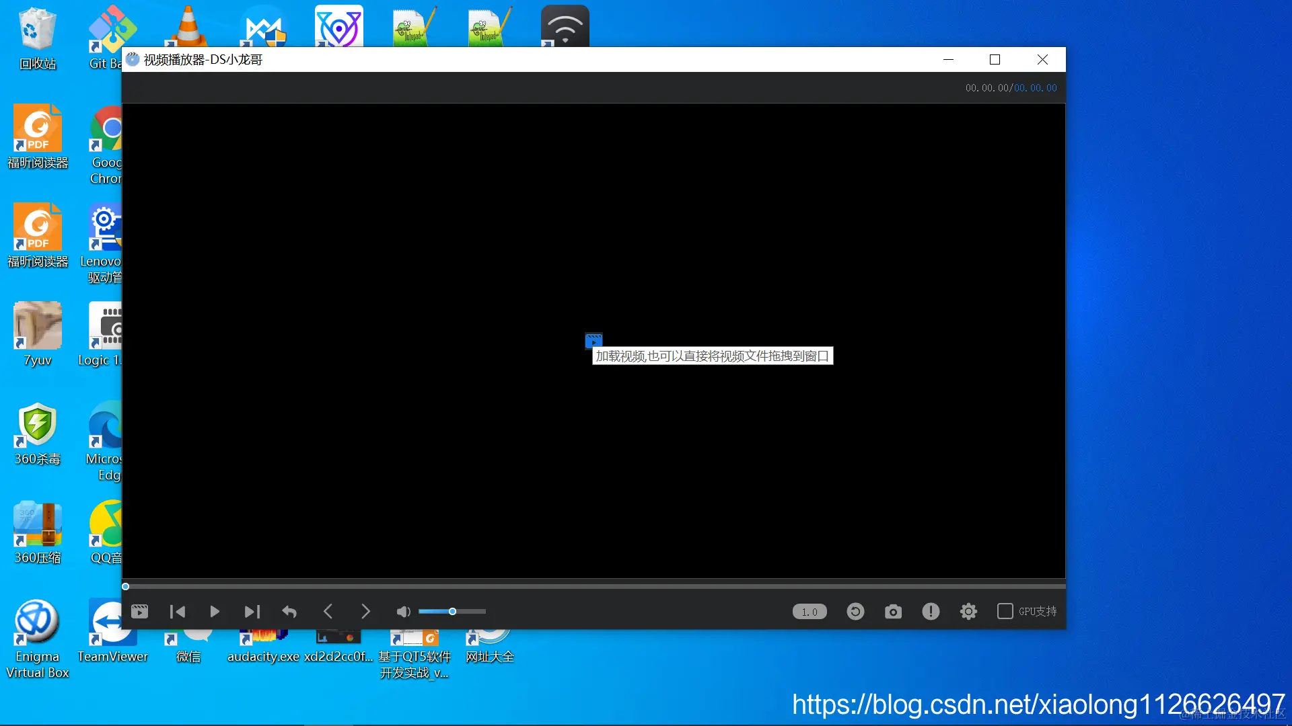Viewport: 1292px width, 726px height.
Task: Click the blue clapperboard icon in video area
Action: 594,340
